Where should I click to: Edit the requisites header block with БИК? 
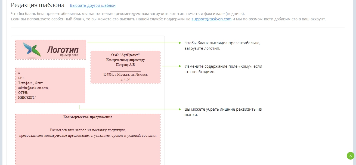(50, 85)
